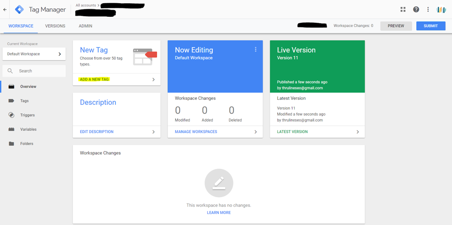
Task: Click the Folders icon in sidebar
Action: [x=12, y=143]
